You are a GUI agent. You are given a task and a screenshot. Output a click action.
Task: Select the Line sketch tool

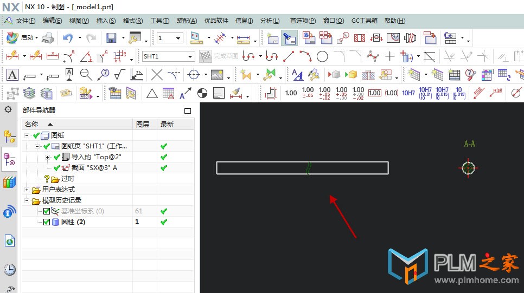tap(289, 56)
